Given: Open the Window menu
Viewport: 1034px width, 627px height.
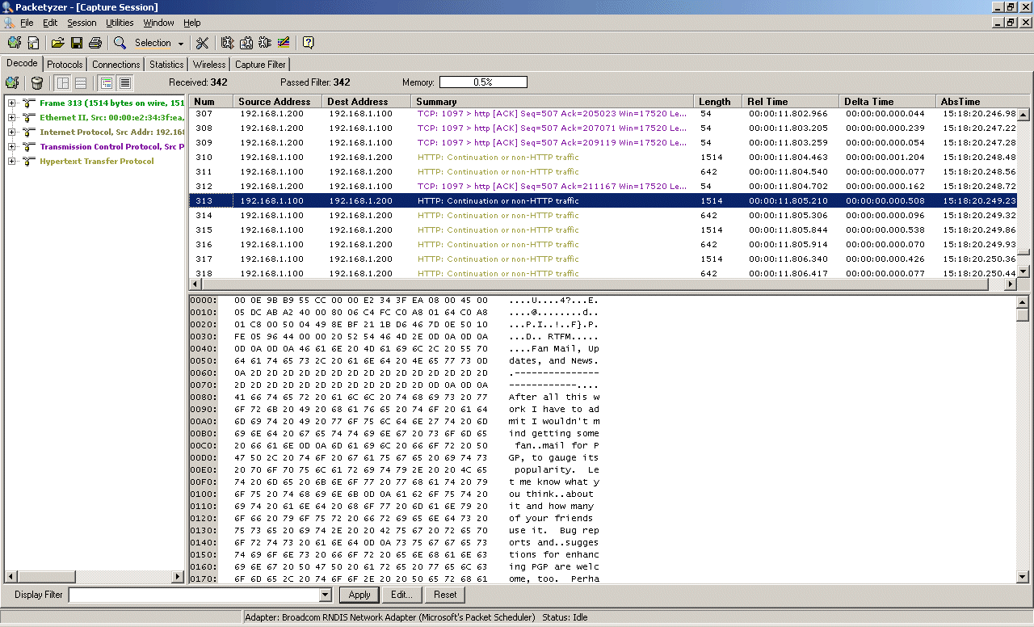Looking at the screenshot, I should (158, 23).
